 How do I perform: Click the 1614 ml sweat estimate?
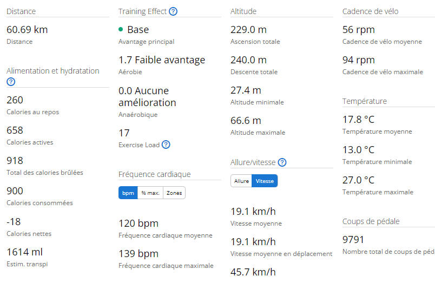(x=24, y=252)
